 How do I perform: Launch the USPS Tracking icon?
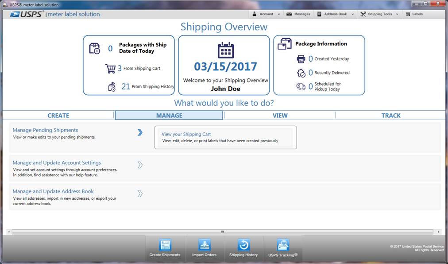[283, 245]
